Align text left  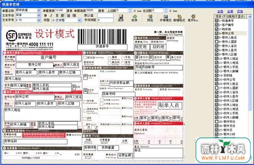(63, 16)
